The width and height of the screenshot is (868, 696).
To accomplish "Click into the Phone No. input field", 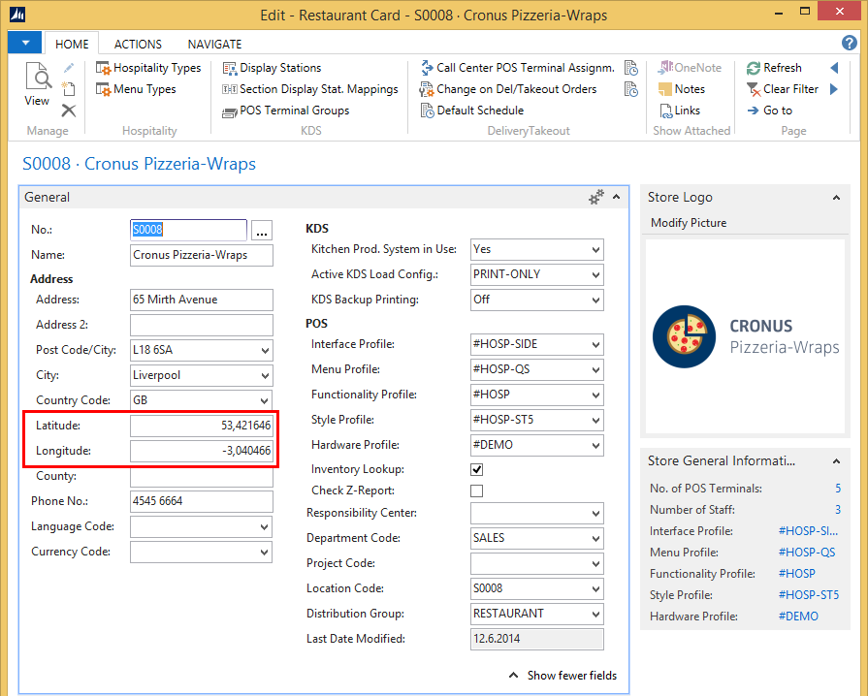I will [x=201, y=501].
